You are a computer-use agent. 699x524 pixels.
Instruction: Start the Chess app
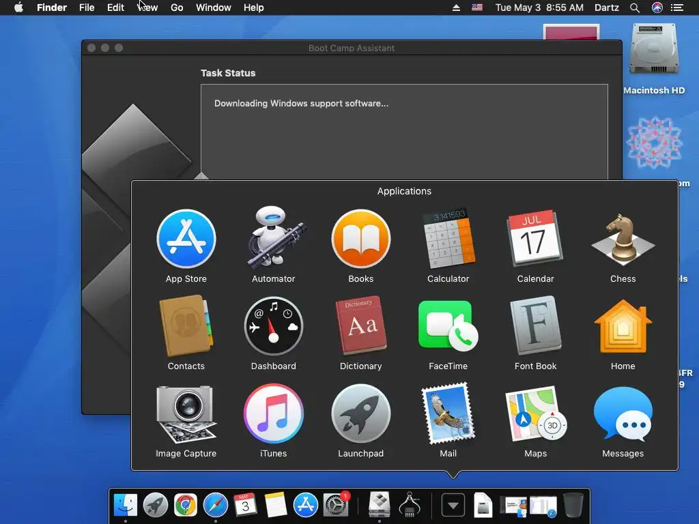click(623, 239)
